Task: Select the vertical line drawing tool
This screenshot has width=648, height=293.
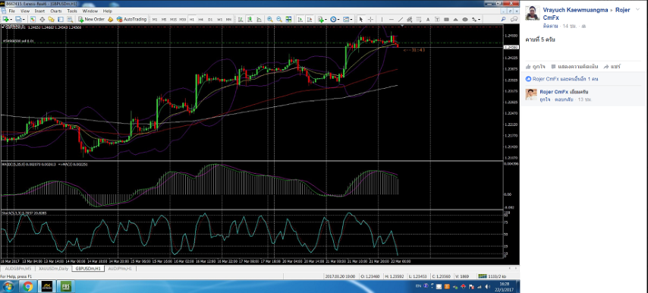Action: coord(382,19)
